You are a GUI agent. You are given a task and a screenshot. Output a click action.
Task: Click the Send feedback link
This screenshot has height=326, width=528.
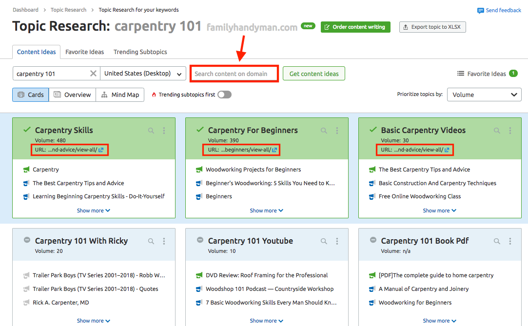click(x=499, y=10)
